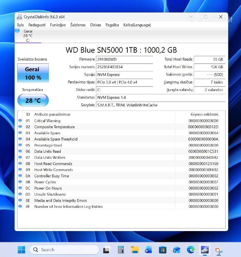241x257 pixels.
Task: Select the Unsafe Shutdowns attribute text
Action: [50, 194]
